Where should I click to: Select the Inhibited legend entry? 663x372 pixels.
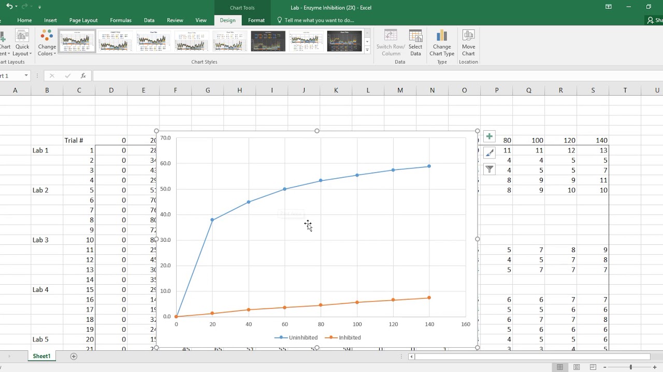pos(343,337)
